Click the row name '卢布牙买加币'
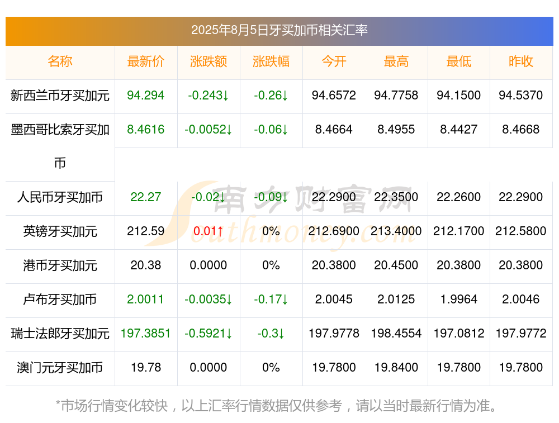 tap(60, 300)
